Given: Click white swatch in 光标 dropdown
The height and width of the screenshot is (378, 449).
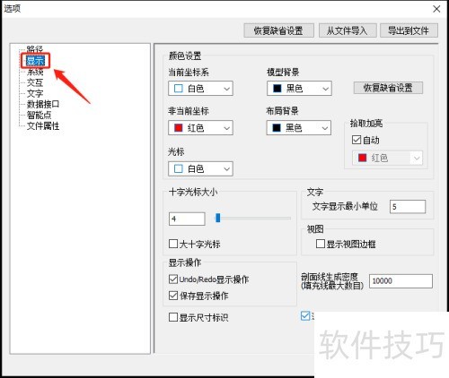Looking at the screenshot, I should point(179,168).
